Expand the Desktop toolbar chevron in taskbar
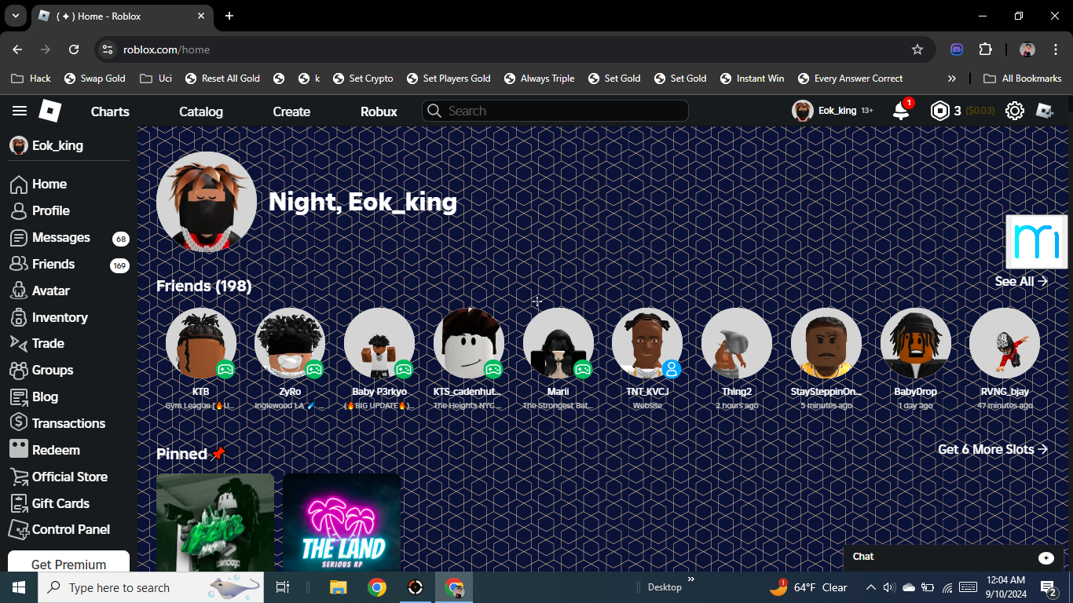This screenshot has width=1073, height=603. click(x=691, y=580)
